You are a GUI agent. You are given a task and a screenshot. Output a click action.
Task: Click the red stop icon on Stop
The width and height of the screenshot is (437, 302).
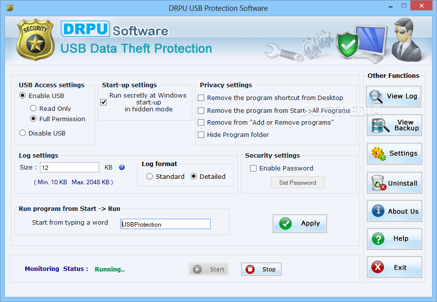tap(250, 269)
